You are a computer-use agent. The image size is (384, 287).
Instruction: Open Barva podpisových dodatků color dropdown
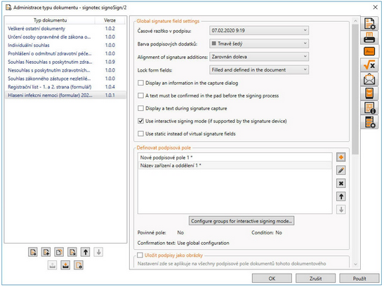click(259, 44)
